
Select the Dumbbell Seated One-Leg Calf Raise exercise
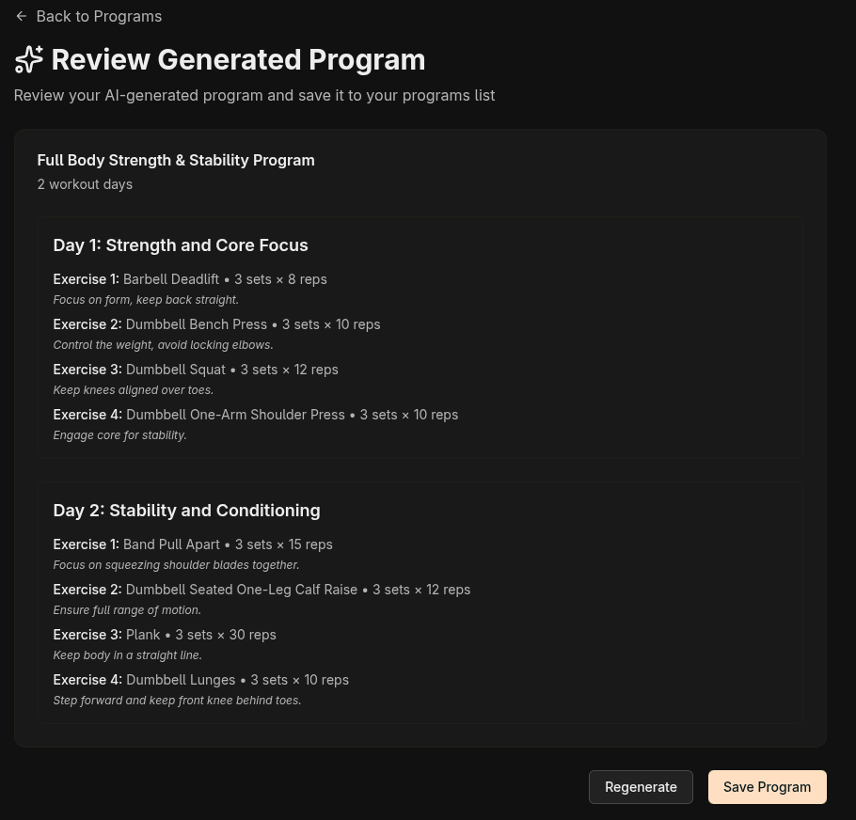tap(262, 589)
